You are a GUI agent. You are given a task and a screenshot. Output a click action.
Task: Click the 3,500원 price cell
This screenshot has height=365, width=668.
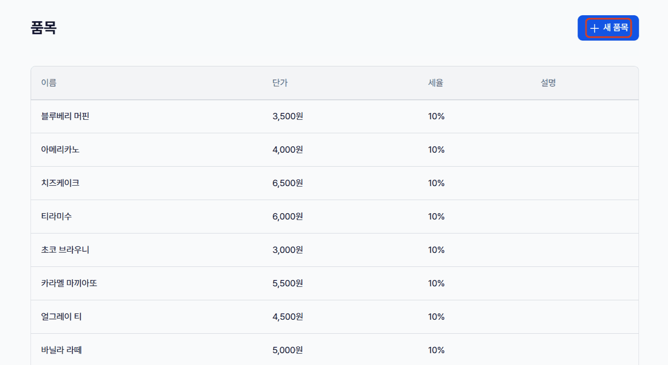click(288, 116)
